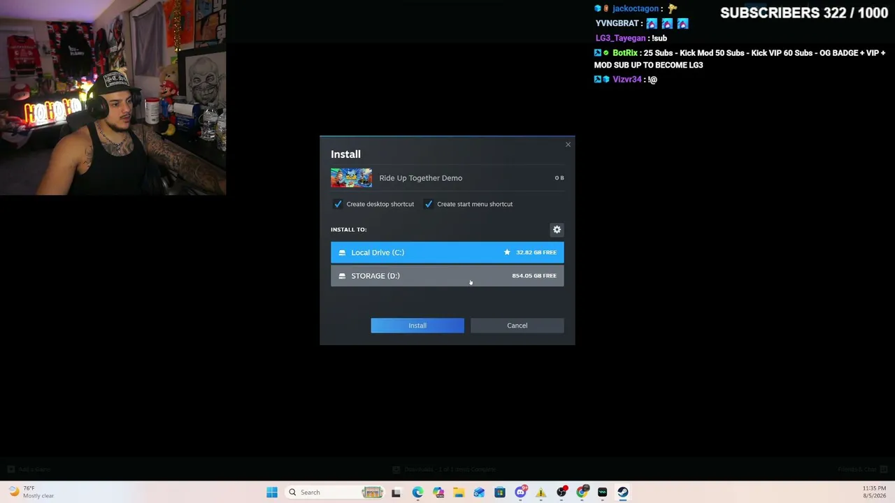This screenshot has height=503, width=895.
Task: Open Microsoft Store from taskbar
Action: pos(500,493)
